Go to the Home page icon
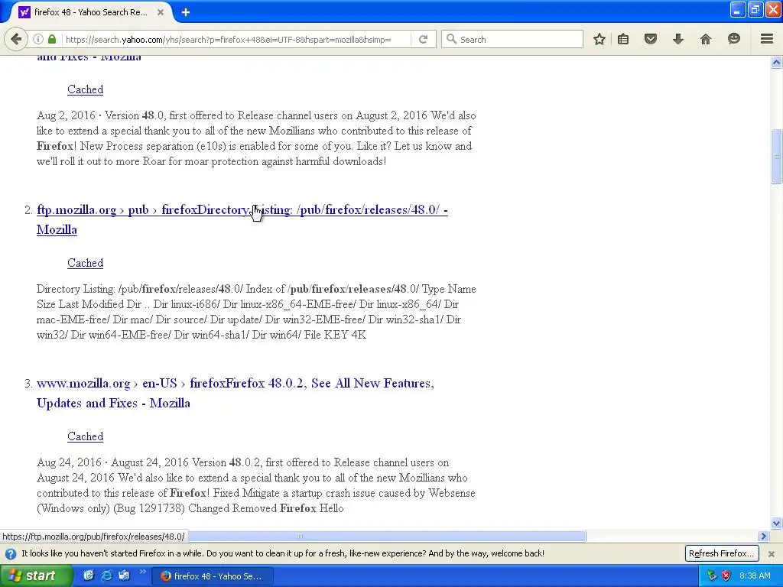The width and height of the screenshot is (783, 587). 705,39
